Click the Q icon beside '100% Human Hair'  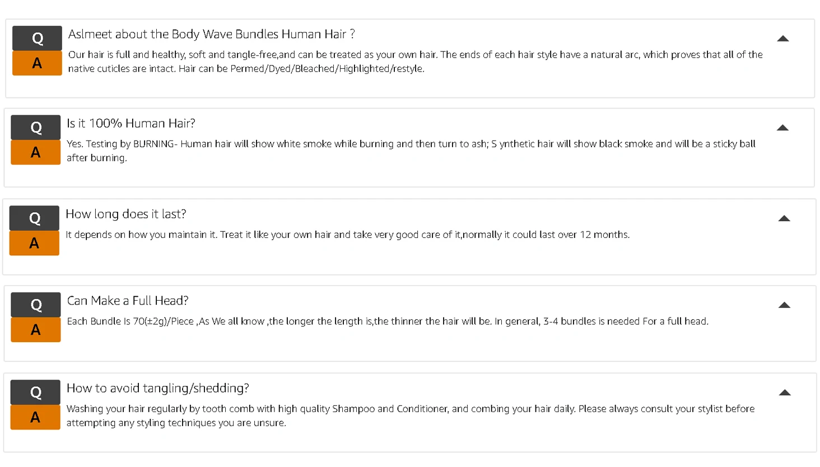36,127
